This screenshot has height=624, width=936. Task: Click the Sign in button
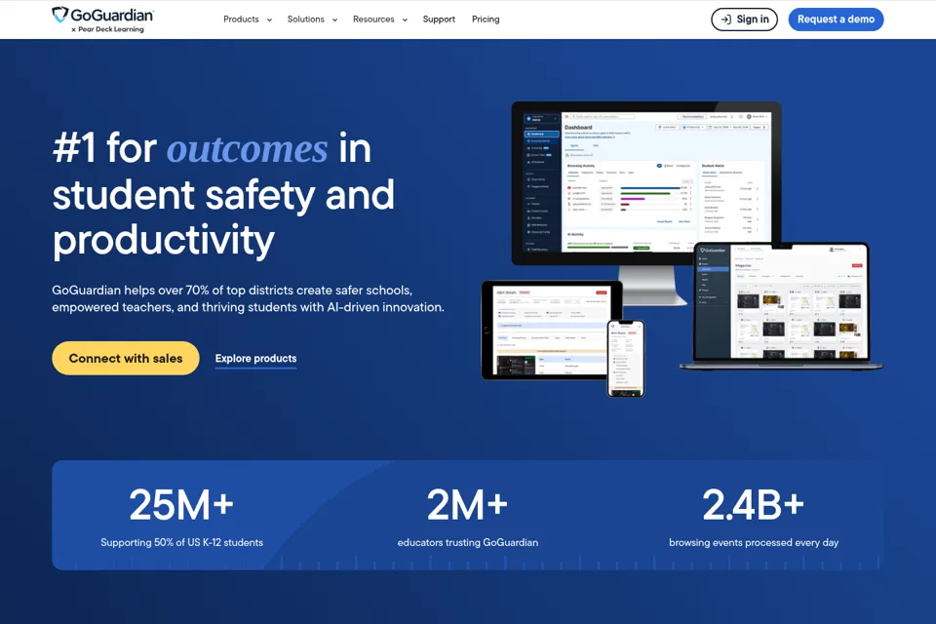tap(744, 19)
